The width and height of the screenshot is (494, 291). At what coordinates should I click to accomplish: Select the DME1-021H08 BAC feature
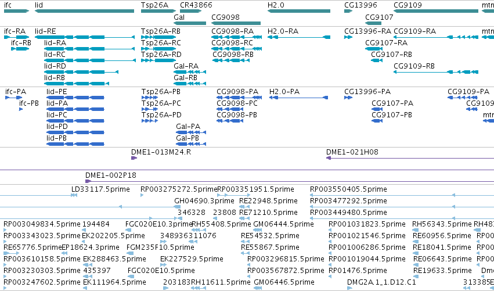(x=410, y=158)
